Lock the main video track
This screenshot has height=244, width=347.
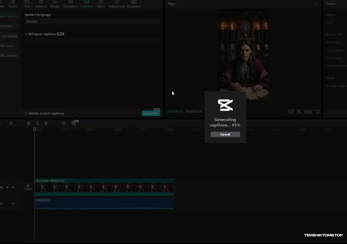[x=1, y=187]
